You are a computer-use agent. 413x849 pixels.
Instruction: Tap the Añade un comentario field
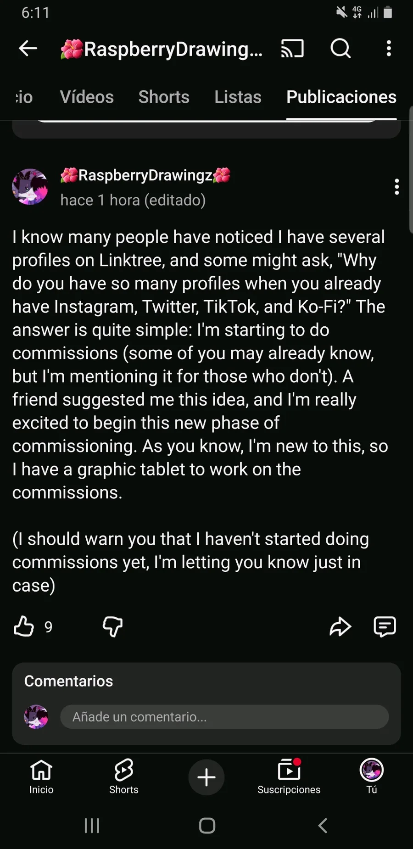coord(224,717)
